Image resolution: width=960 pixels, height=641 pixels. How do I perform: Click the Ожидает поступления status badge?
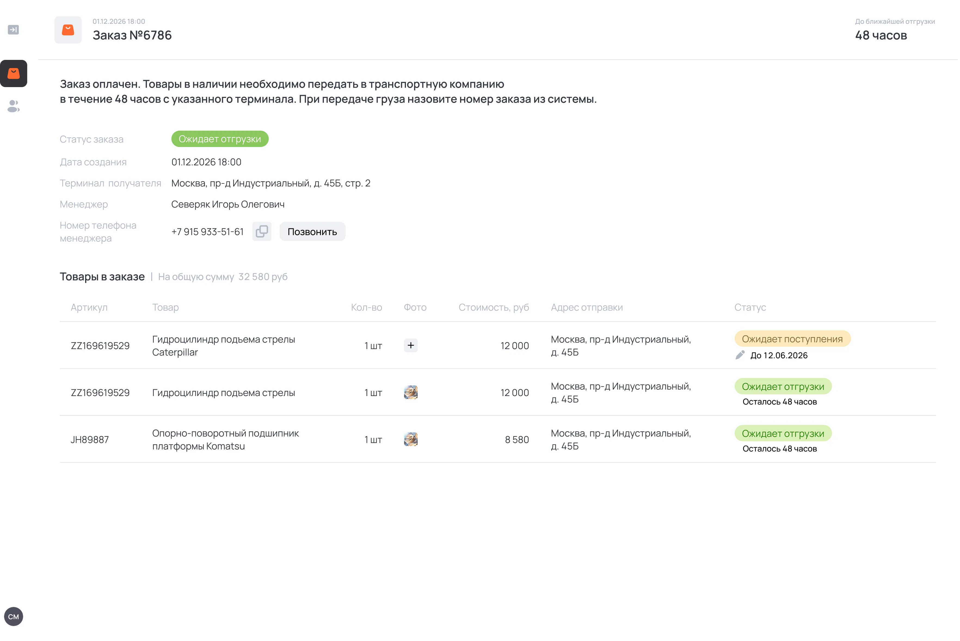click(x=793, y=339)
